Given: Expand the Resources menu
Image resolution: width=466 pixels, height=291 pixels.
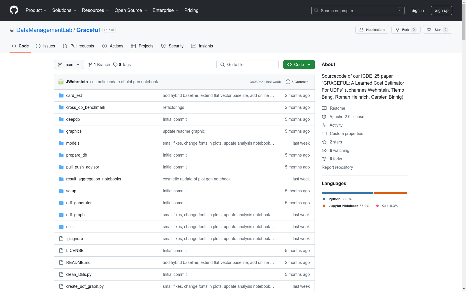Looking at the screenshot, I should pos(96,10).
